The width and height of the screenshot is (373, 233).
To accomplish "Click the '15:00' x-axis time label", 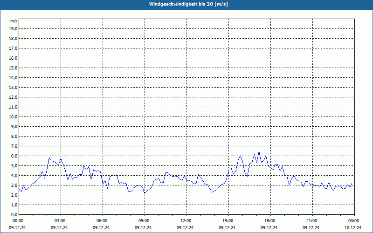I will 228,221.
